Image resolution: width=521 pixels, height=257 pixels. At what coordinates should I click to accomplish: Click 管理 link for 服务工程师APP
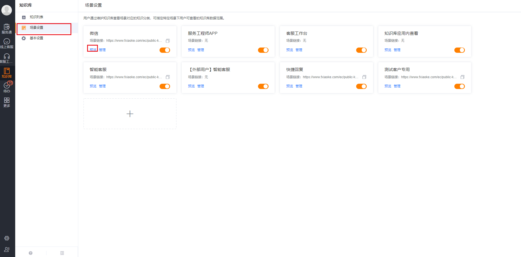coord(200,50)
